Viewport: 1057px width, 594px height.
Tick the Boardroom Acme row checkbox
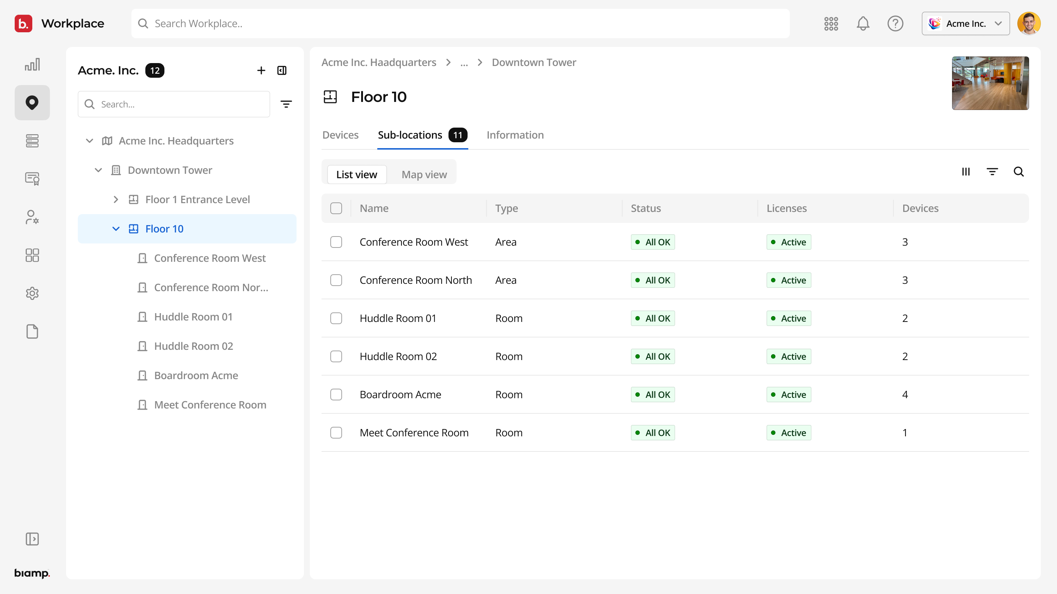pos(336,395)
